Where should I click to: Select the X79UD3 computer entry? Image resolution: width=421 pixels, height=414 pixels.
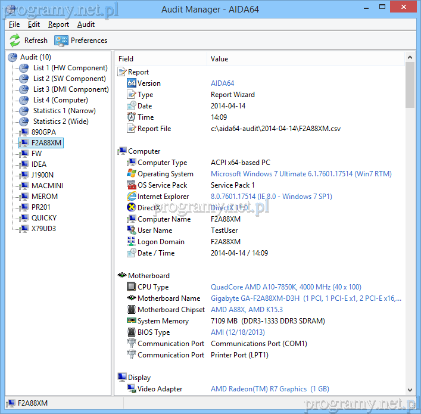coord(43,229)
